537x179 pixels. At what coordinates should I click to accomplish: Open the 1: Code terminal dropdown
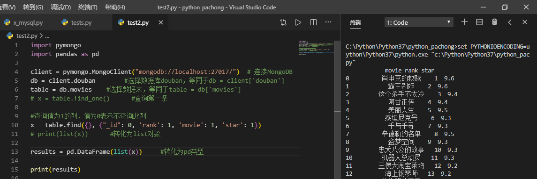[419, 22]
